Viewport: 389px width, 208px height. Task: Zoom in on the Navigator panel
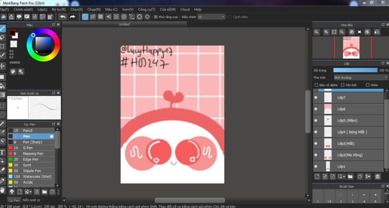click(326, 32)
